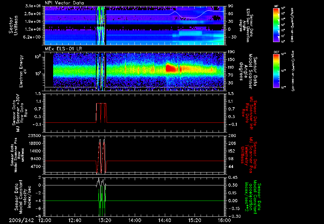This screenshot has height=224, width=324.
Task: Click the 'Model Scanner Angle degrees' axis label
Action: 249,72
